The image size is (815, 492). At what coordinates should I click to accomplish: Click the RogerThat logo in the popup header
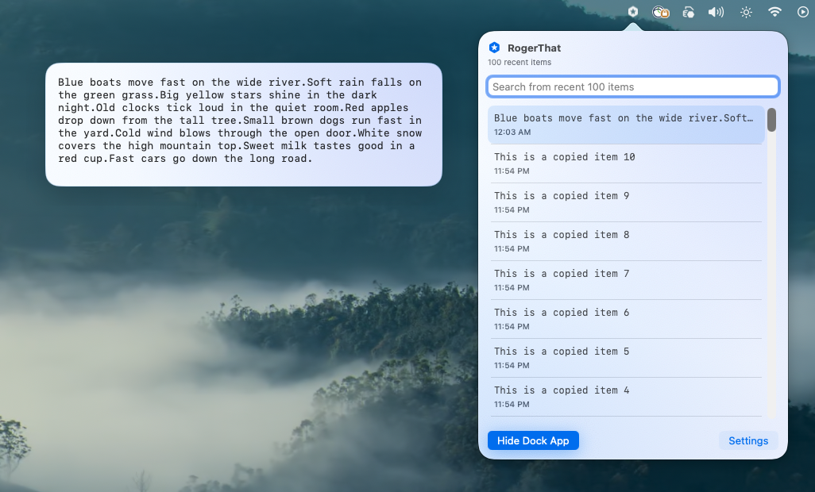pyautogui.click(x=494, y=48)
